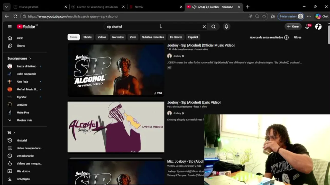
Task: Mute the YouTube tab speaker icon
Action: click(194, 7)
